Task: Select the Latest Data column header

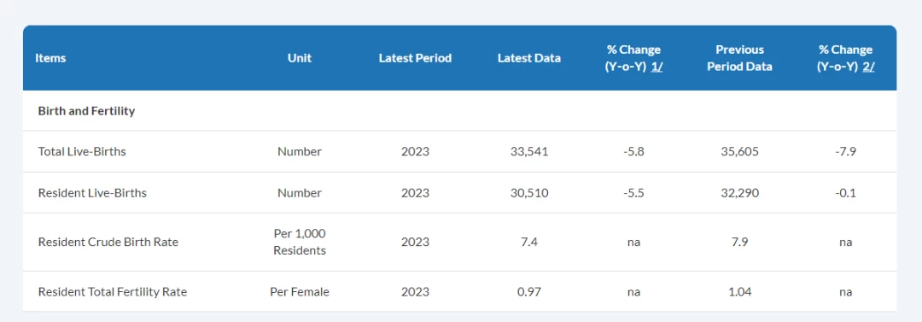Action: [529, 58]
